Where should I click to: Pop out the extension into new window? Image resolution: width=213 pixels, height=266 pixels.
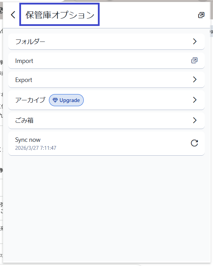[x=201, y=15]
